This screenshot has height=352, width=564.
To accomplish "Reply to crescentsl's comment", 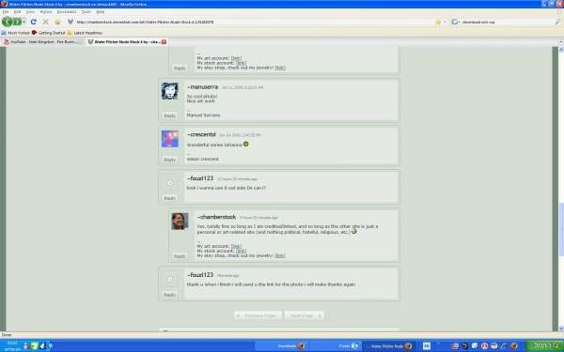I will point(170,160).
